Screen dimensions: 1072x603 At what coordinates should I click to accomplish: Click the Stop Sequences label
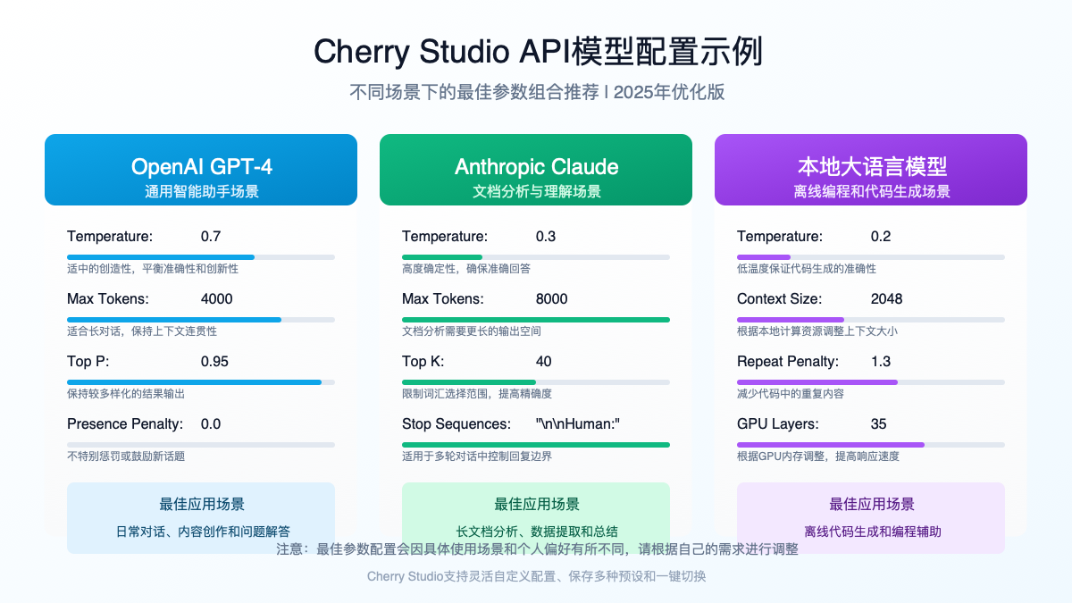pos(456,424)
